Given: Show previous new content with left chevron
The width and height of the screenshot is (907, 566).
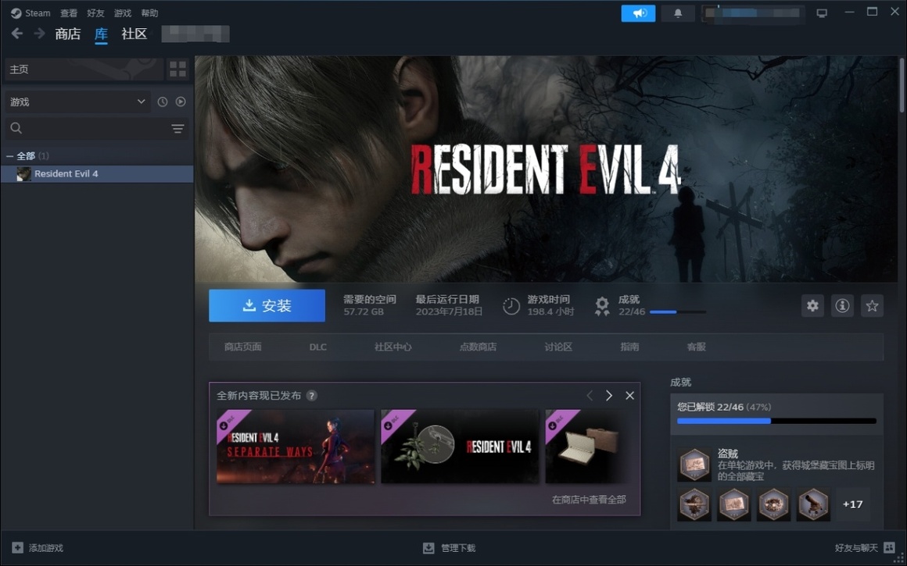Looking at the screenshot, I should coord(590,396).
